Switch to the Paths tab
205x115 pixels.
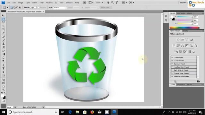tap(190, 85)
